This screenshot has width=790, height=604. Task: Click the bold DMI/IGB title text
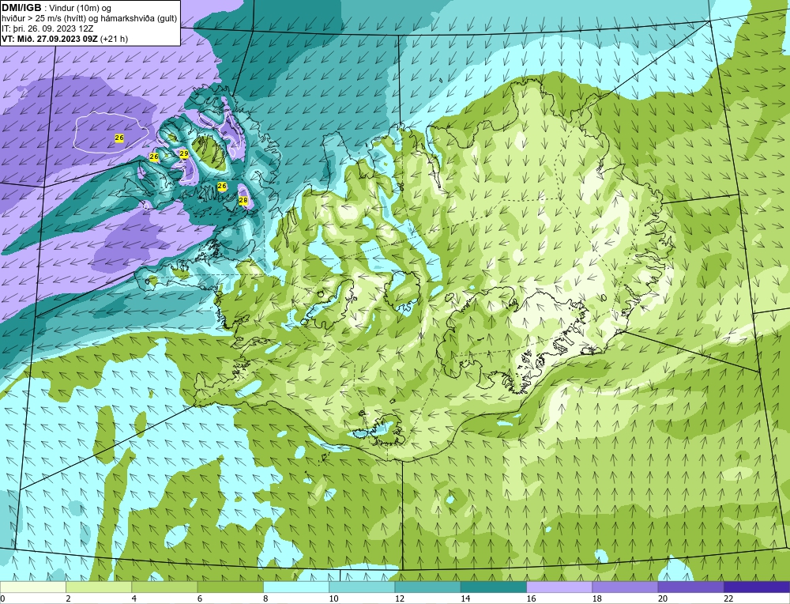[21, 8]
